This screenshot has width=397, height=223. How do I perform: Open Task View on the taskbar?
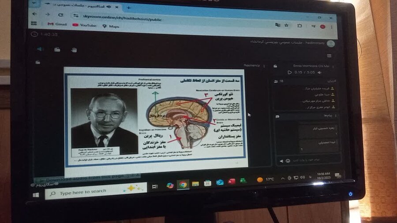[155, 186]
